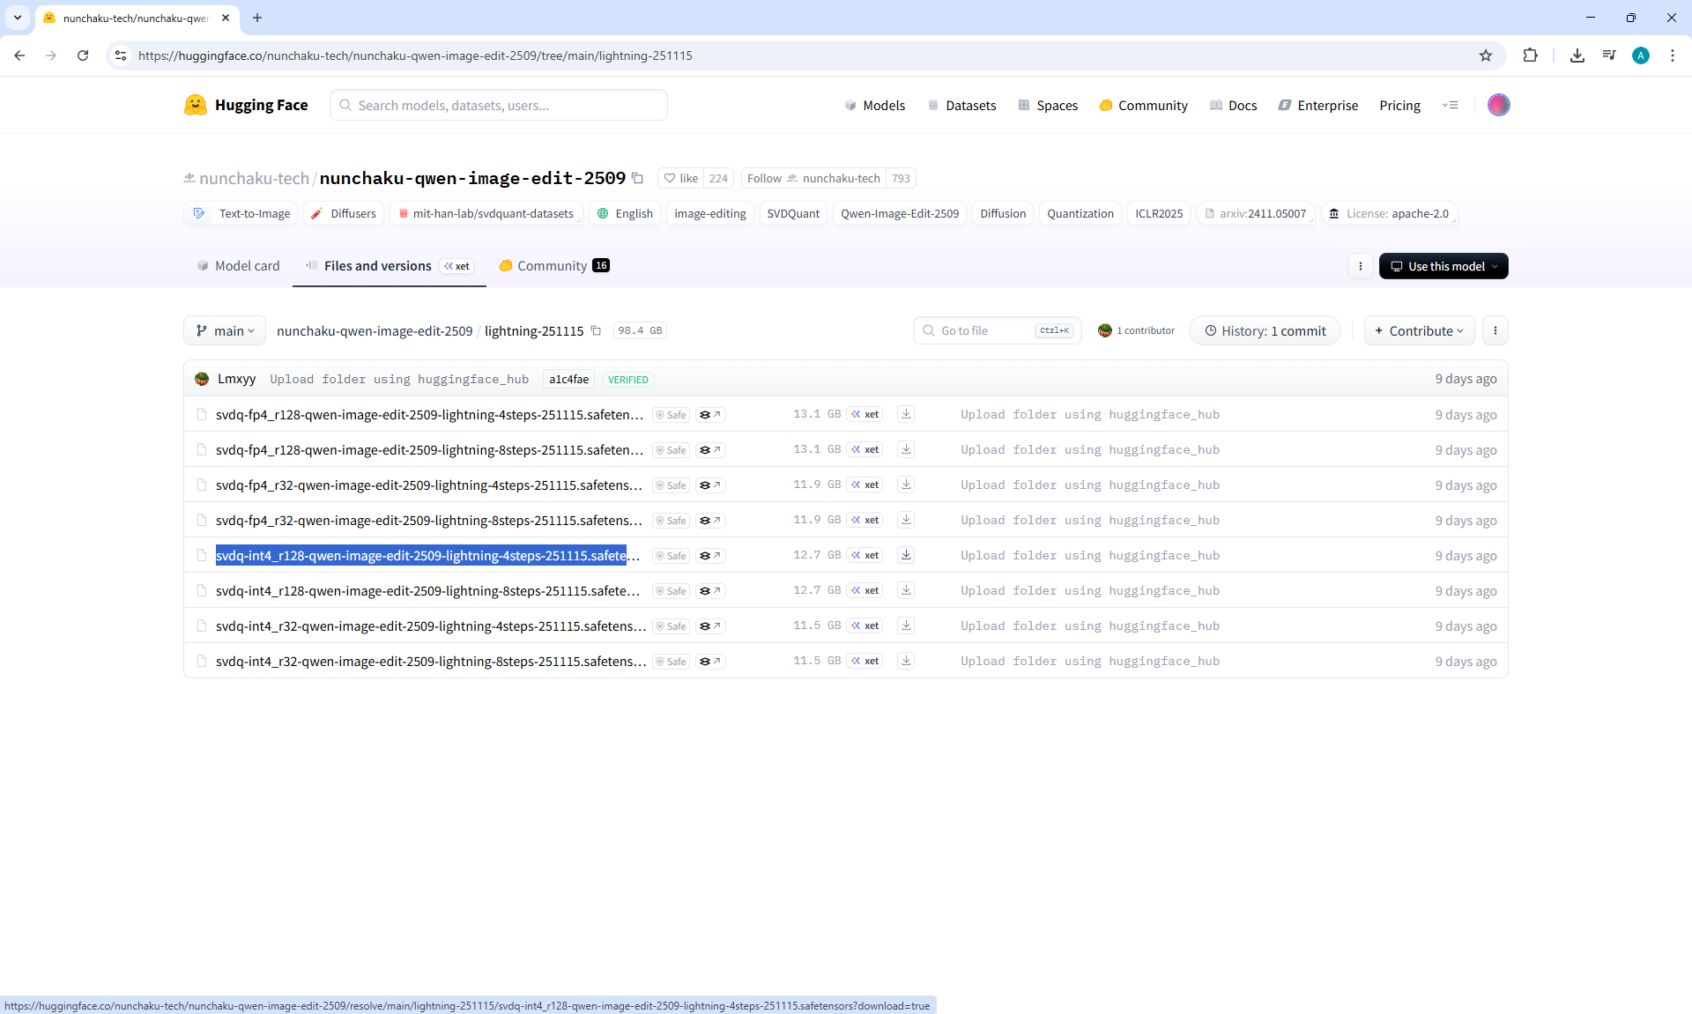
Task: Open the Community tab with 16 discussions
Action: coord(553,266)
